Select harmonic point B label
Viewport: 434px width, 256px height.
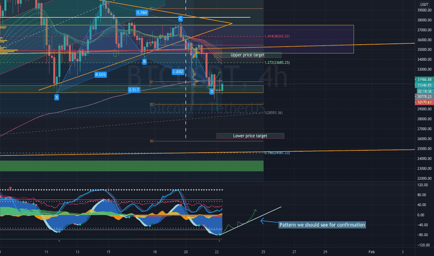click(x=144, y=61)
